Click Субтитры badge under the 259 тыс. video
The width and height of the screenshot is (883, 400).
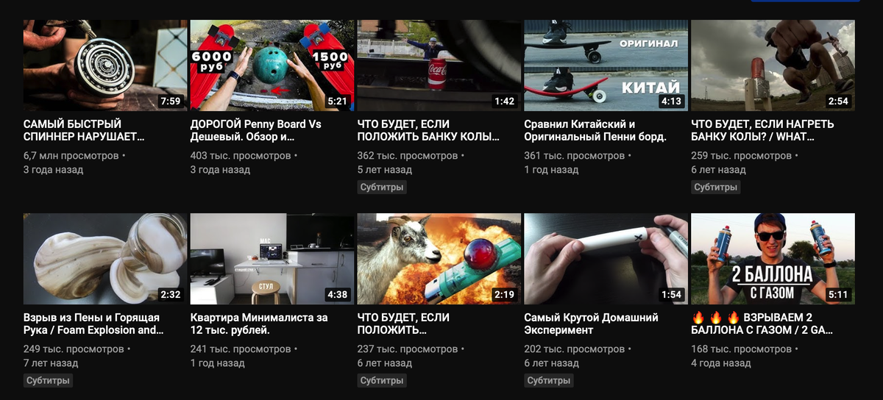coord(716,187)
